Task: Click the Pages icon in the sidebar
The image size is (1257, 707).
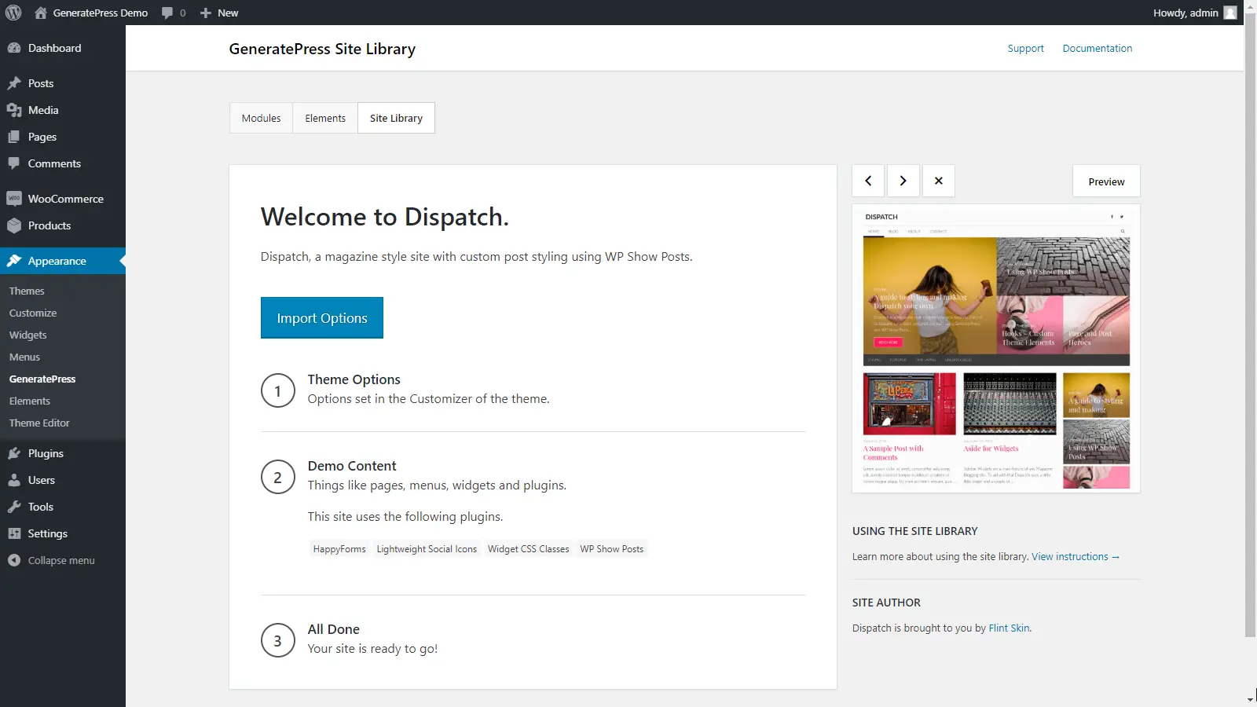Action: 14,137
